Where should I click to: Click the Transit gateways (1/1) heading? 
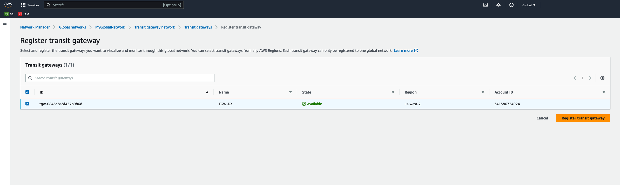click(50, 65)
